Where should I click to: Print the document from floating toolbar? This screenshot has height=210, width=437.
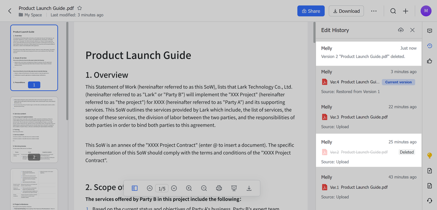pos(219,188)
